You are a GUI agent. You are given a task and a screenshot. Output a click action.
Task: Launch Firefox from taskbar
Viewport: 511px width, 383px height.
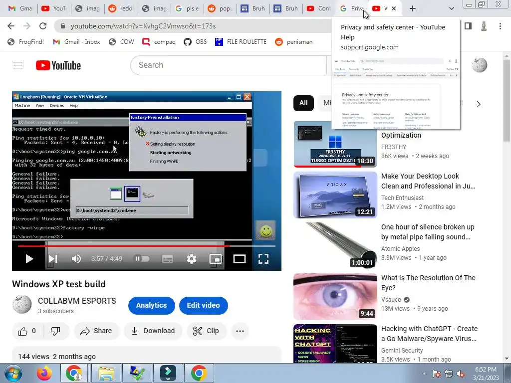(x=44, y=373)
